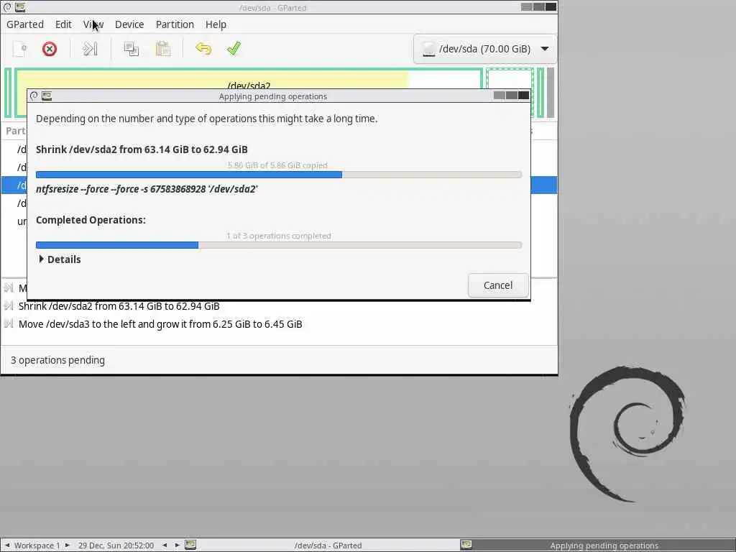736x552 pixels.
Task: Open the Edit menu
Action: (x=63, y=24)
